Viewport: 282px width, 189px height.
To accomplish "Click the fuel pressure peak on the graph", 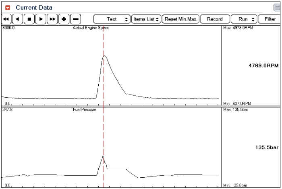I will pyautogui.click(x=103, y=156).
